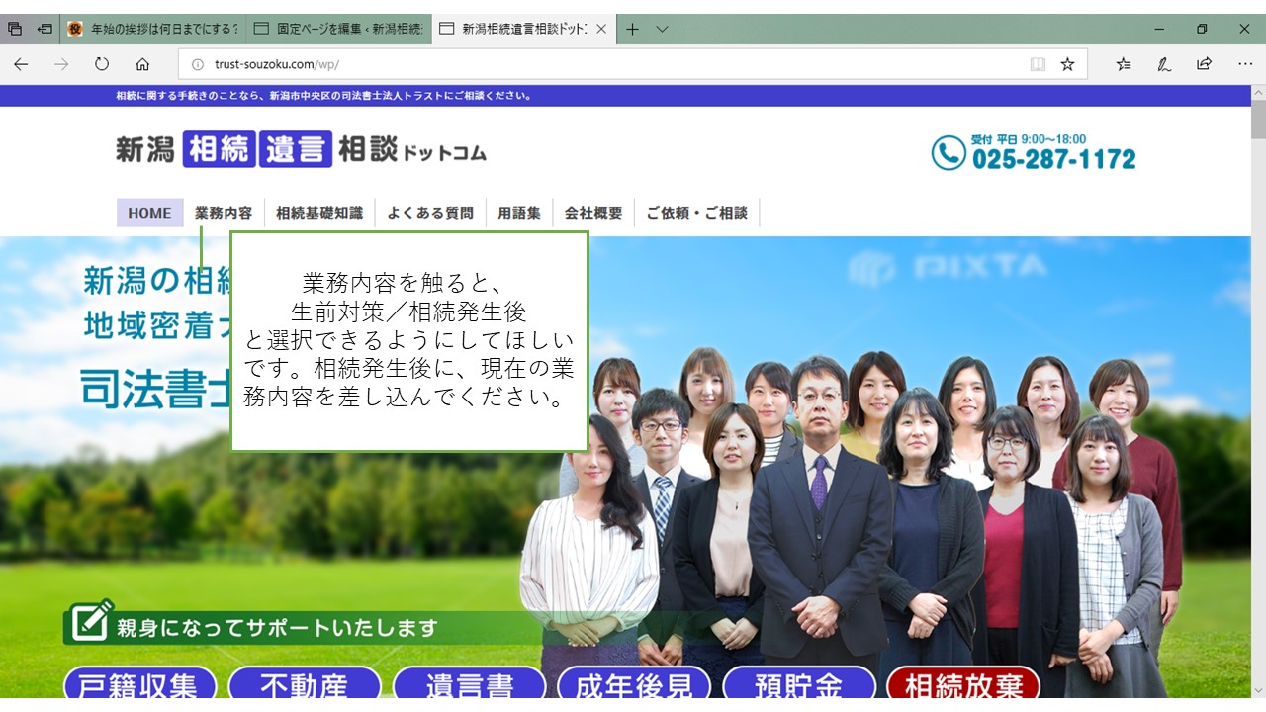Click the browser forward arrow
Viewport: 1266px width, 712px height.
61,64
